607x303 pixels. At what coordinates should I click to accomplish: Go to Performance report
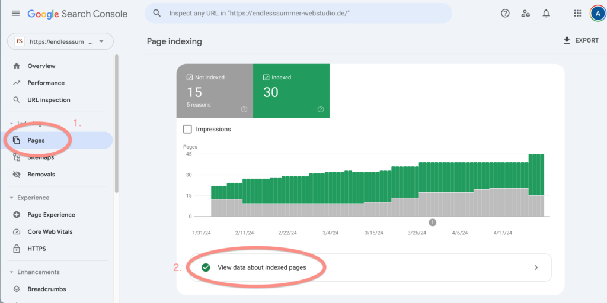pyautogui.click(x=46, y=83)
